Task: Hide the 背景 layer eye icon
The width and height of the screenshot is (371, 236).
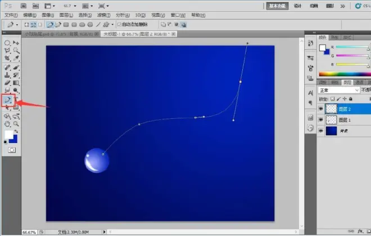Action: click(x=321, y=131)
